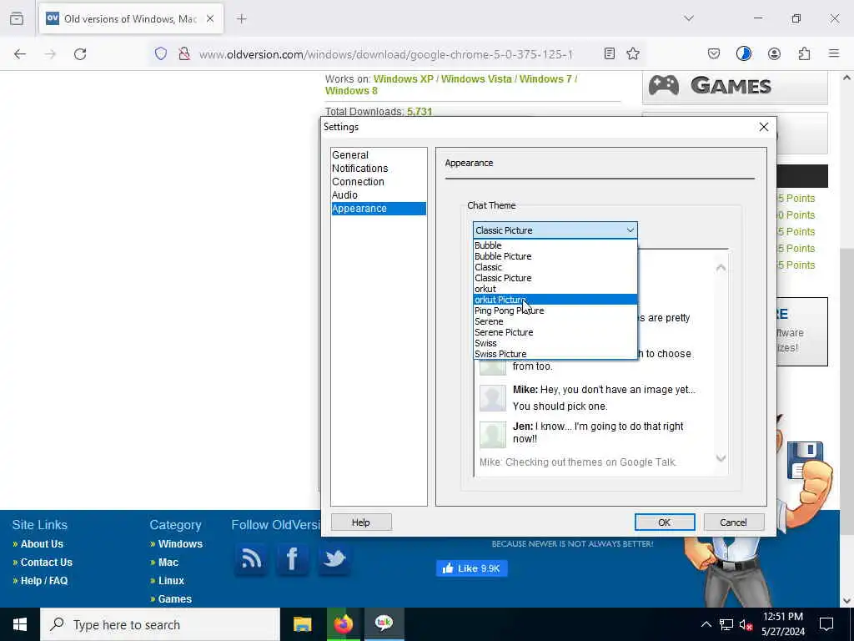Click the address bar URL field

pyautogui.click(x=386, y=54)
